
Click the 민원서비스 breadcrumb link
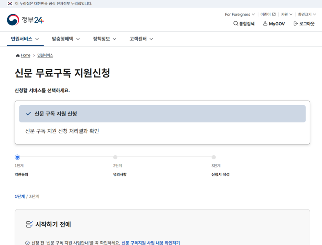[x=45, y=55]
